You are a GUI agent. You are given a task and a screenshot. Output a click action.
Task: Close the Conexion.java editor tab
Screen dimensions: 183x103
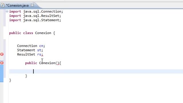pyautogui.click(x=32, y=5)
